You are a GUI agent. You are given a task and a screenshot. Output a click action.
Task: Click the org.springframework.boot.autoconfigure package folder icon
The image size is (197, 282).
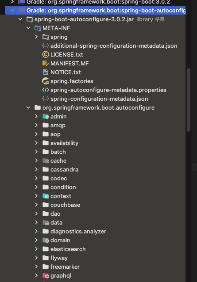pos(38,107)
